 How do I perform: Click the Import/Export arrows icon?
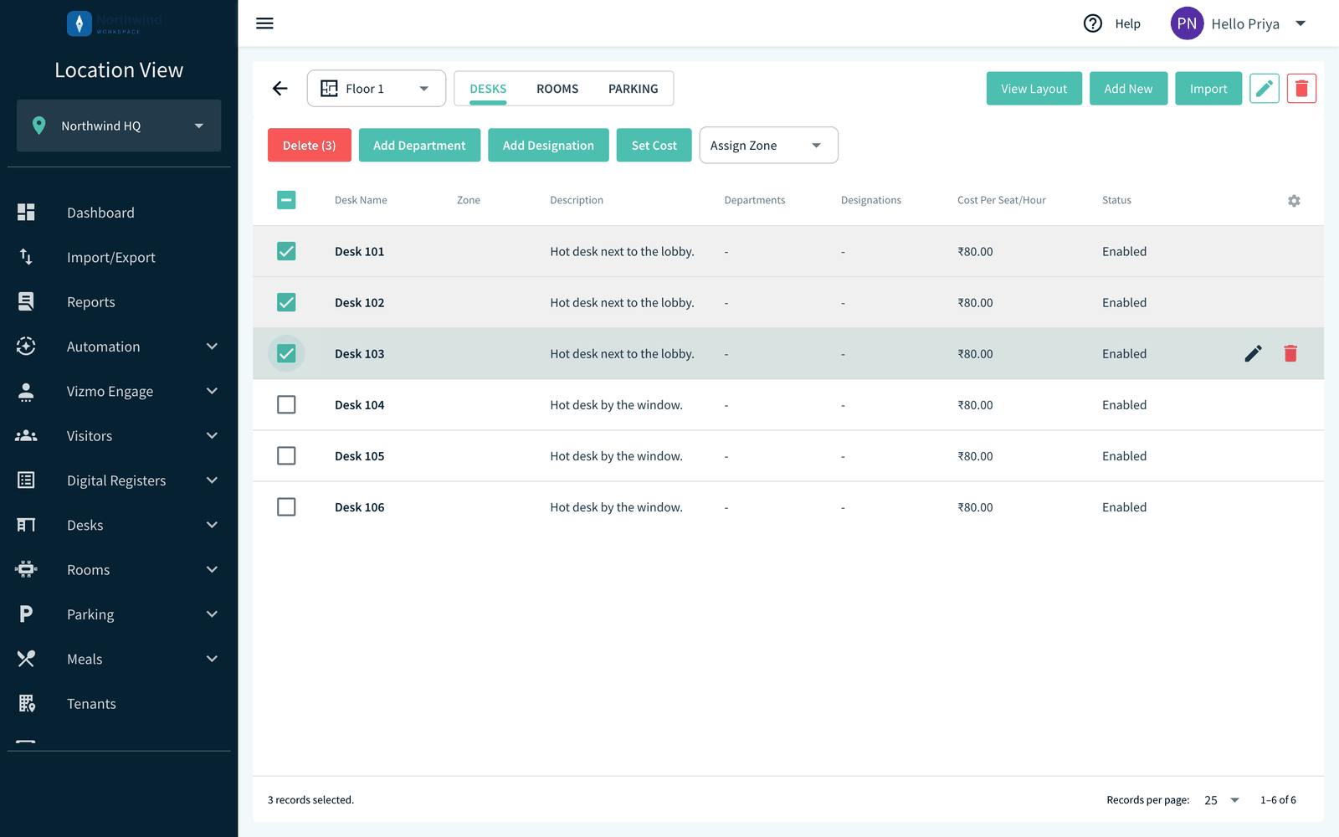[x=26, y=257]
